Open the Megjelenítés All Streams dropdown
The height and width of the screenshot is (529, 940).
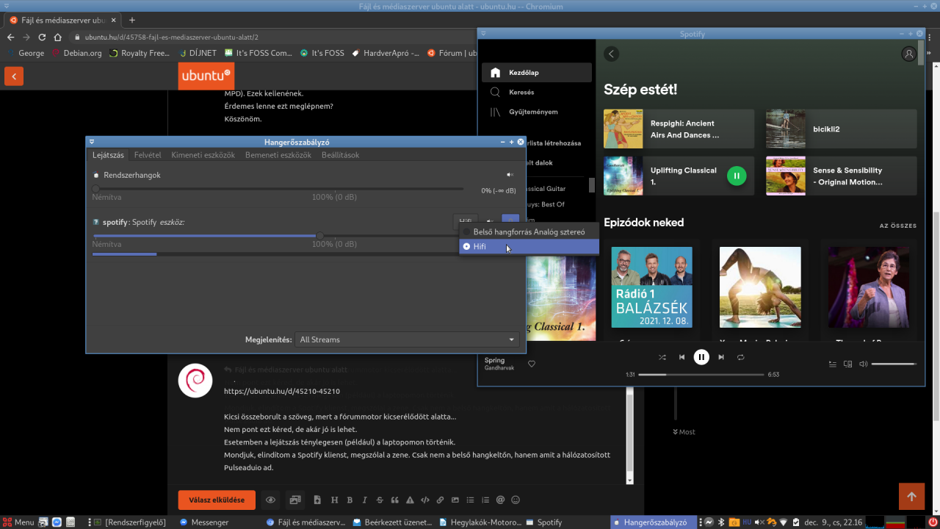[x=407, y=339]
